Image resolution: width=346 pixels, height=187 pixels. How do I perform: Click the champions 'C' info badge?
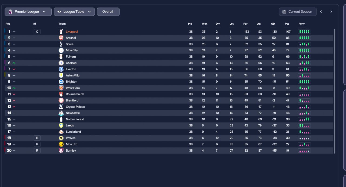pos(37,32)
